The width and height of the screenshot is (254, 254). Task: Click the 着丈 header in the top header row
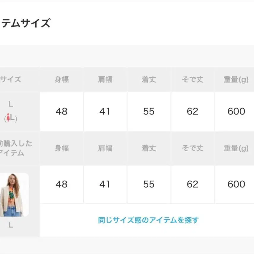149,80
